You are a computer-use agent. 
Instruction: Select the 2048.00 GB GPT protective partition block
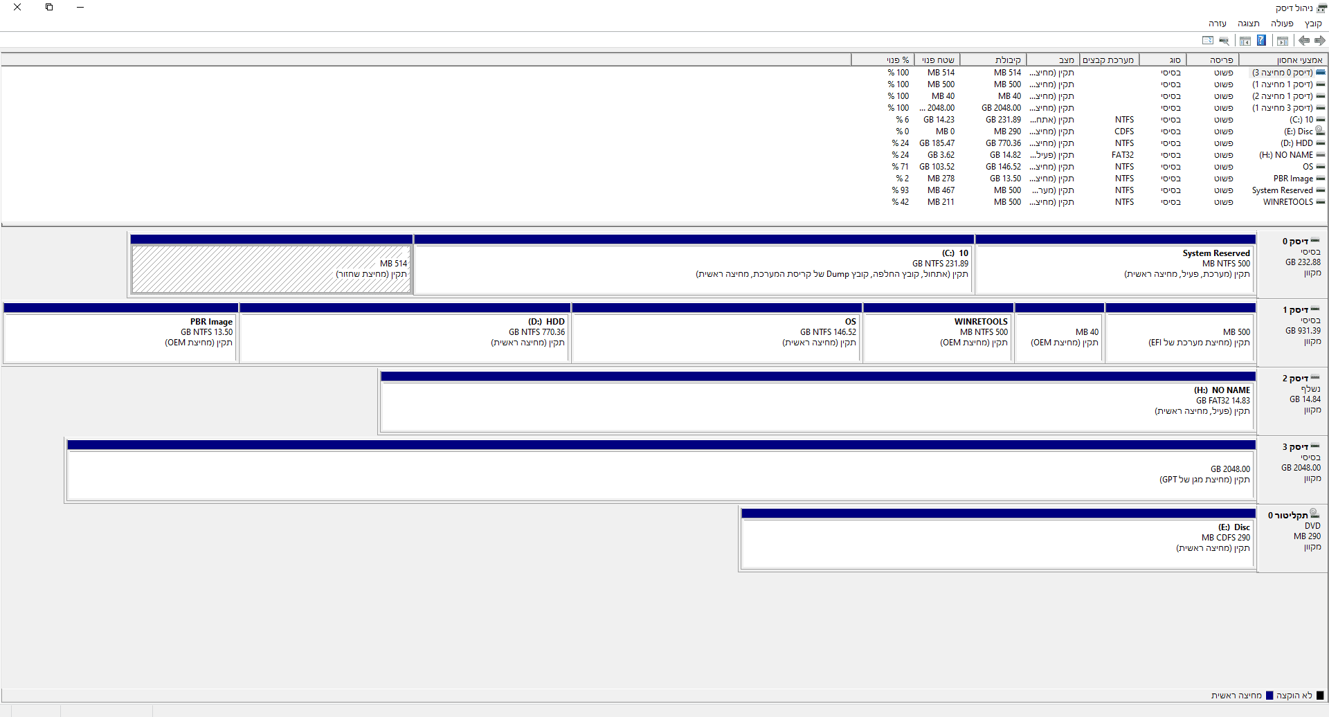[661, 470]
